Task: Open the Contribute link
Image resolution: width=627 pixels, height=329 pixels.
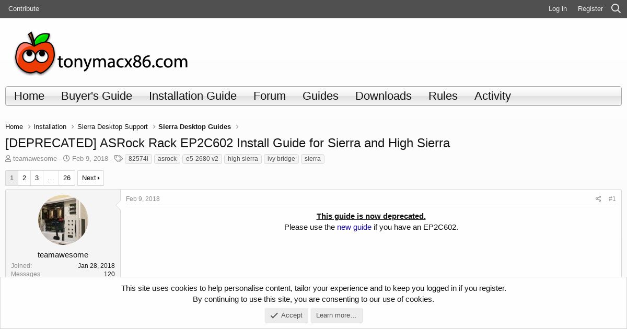Action: (x=24, y=9)
